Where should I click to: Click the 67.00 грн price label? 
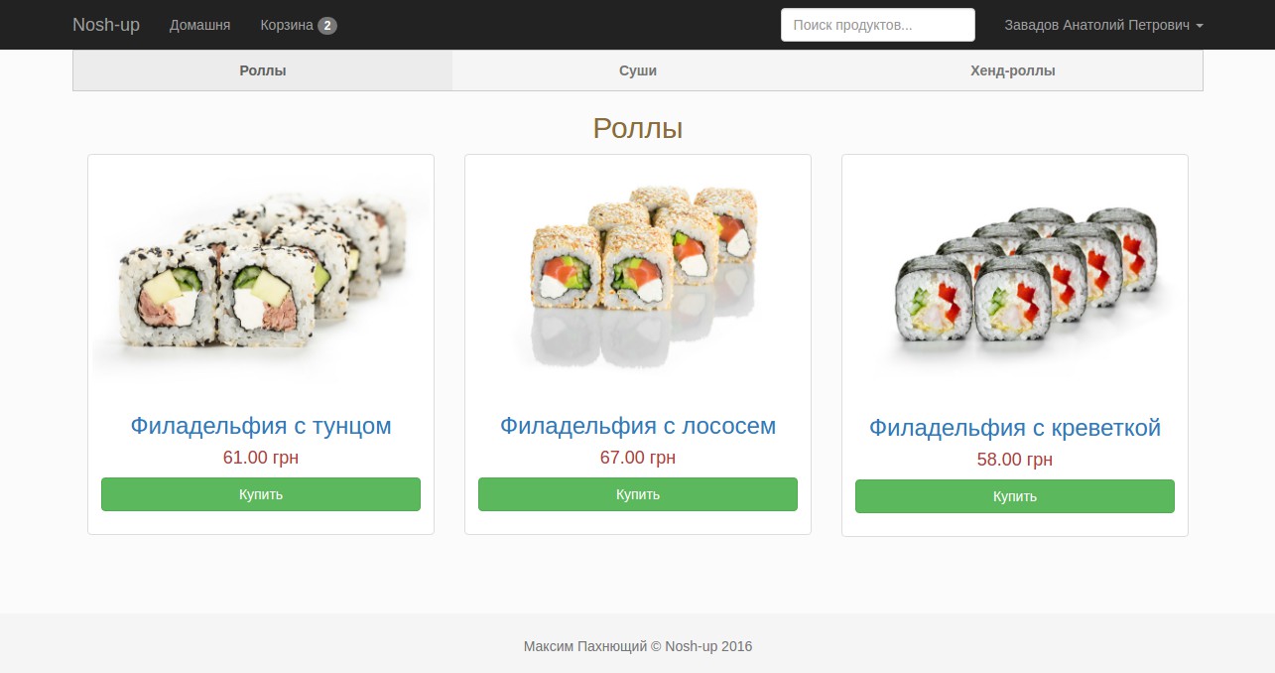click(638, 458)
